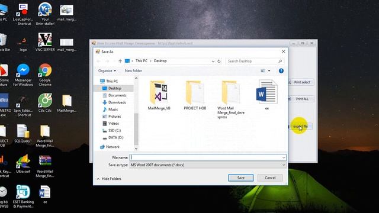Select the Ultra surf desktop icon
The height and width of the screenshot is (213, 379).
[x=23, y=164]
